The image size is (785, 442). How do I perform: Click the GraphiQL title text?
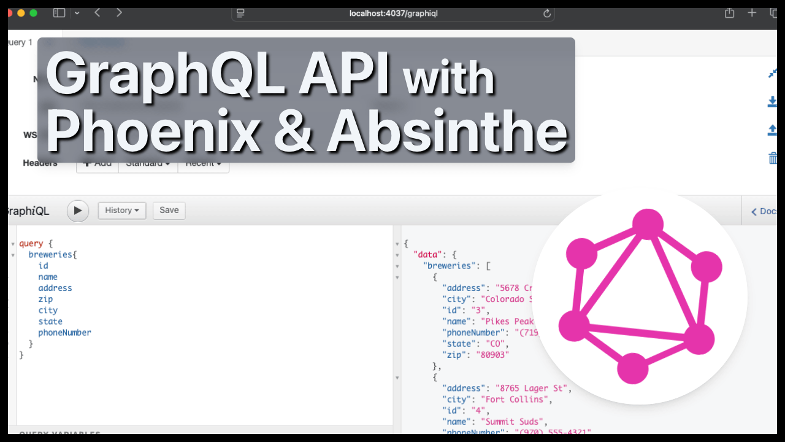click(x=28, y=211)
